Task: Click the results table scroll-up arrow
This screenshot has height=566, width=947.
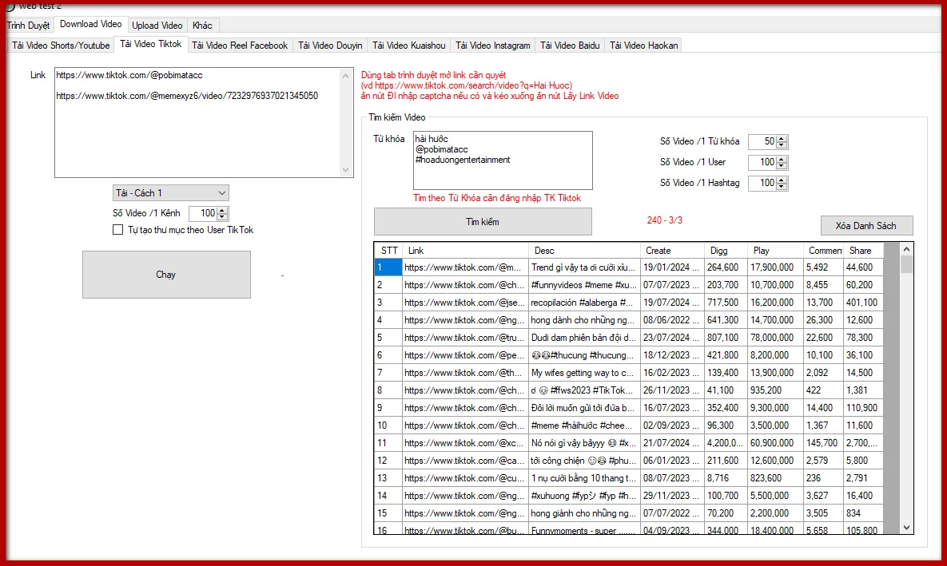Action: coord(906,249)
